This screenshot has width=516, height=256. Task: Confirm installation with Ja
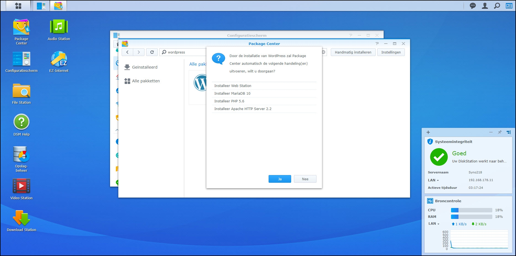(280, 179)
